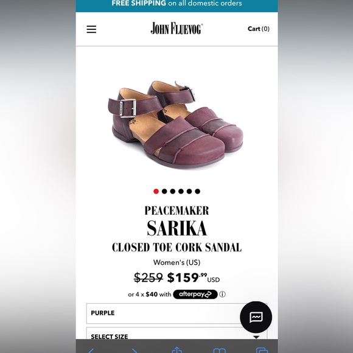Tap the Afterpay info icon
This screenshot has height=353, width=353.
222,294
